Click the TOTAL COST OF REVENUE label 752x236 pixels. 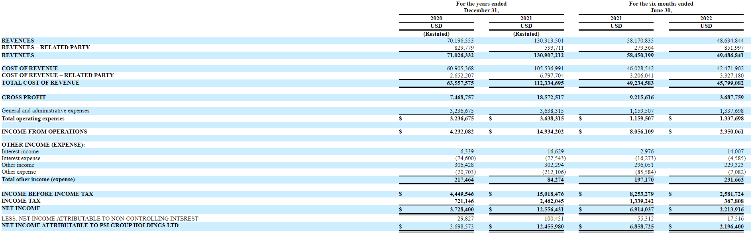[x=40, y=83]
